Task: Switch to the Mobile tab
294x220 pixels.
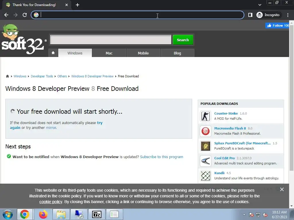Action: click(x=143, y=53)
